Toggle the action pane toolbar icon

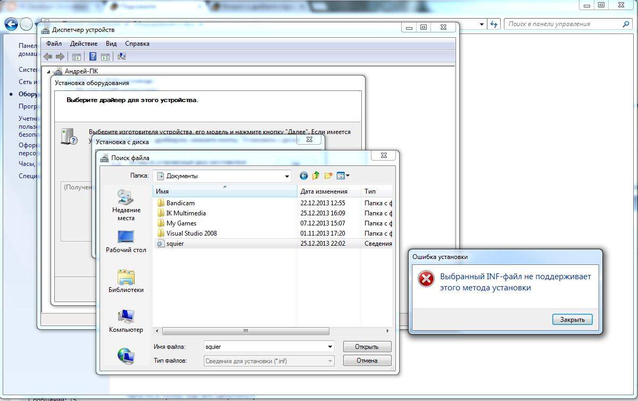[x=105, y=56]
